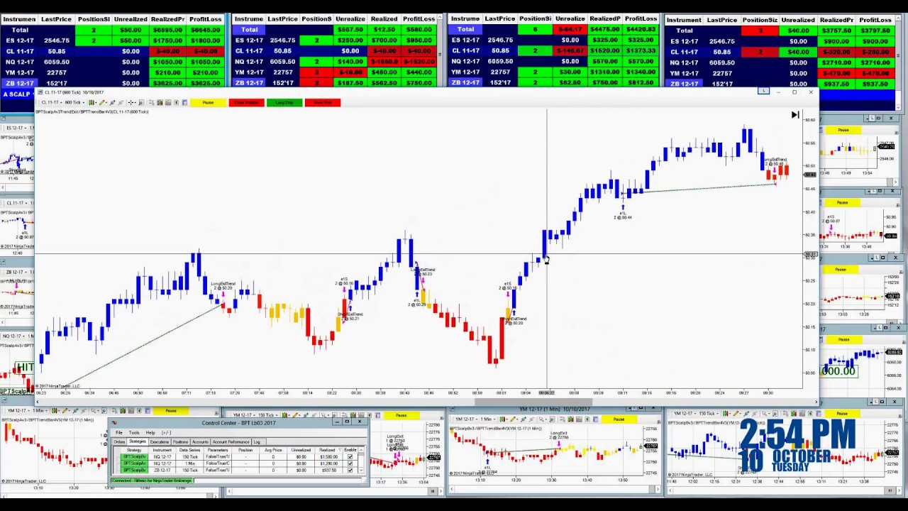Viewport: 908px width, 511px height.
Task: Click green Long Only button in CL chart
Action: [x=284, y=103]
